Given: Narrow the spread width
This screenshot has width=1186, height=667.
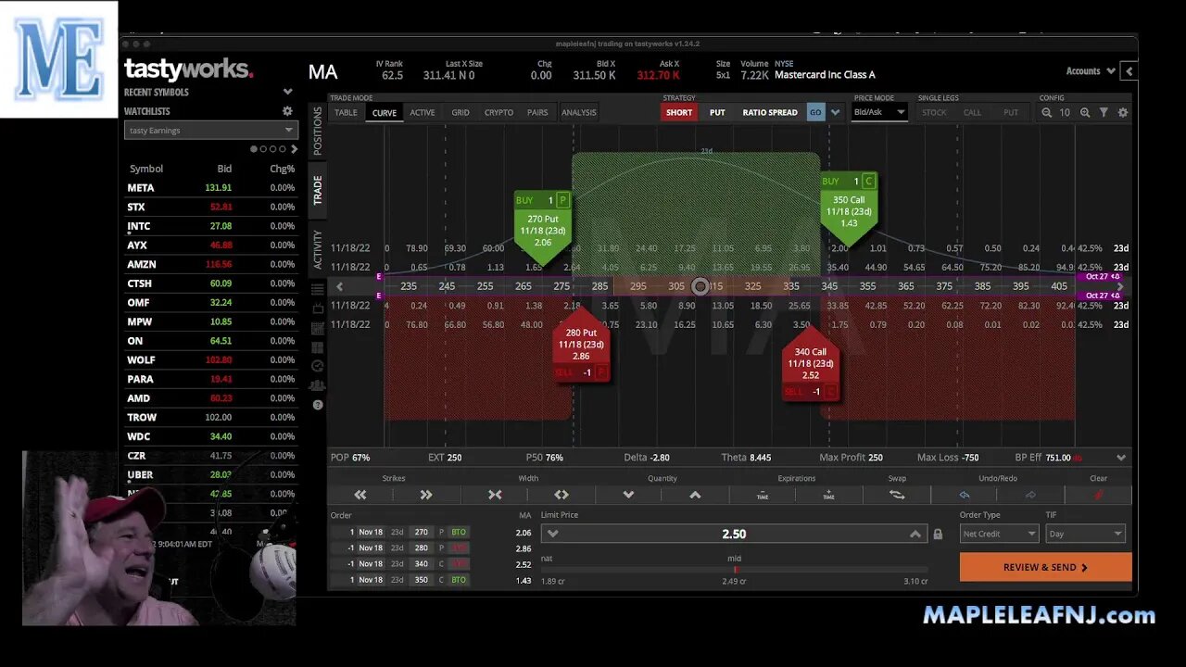Looking at the screenshot, I should 495,495.
